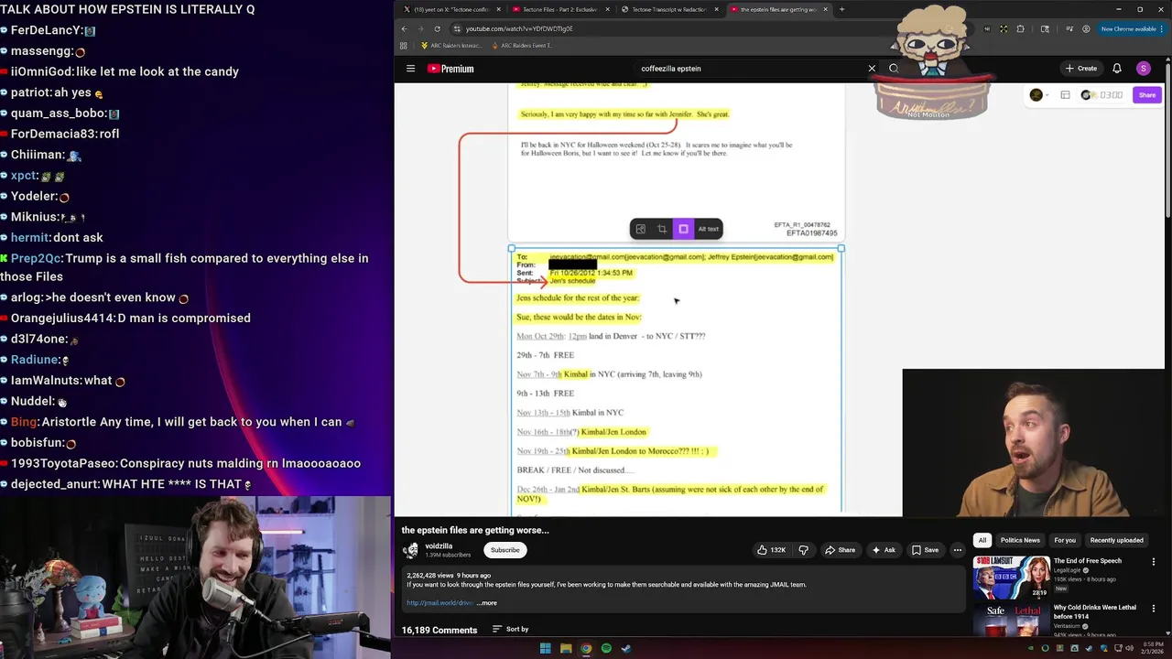Run the YouTube search magnifier
This screenshot has width=1172, height=659.
pyautogui.click(x=894, y=69)
